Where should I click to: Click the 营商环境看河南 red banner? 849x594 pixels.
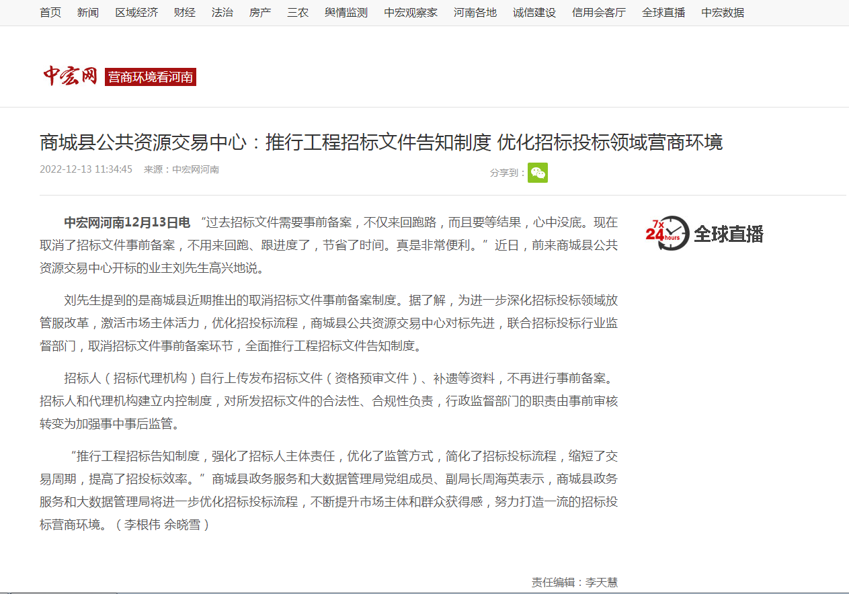tap(151, 77)
